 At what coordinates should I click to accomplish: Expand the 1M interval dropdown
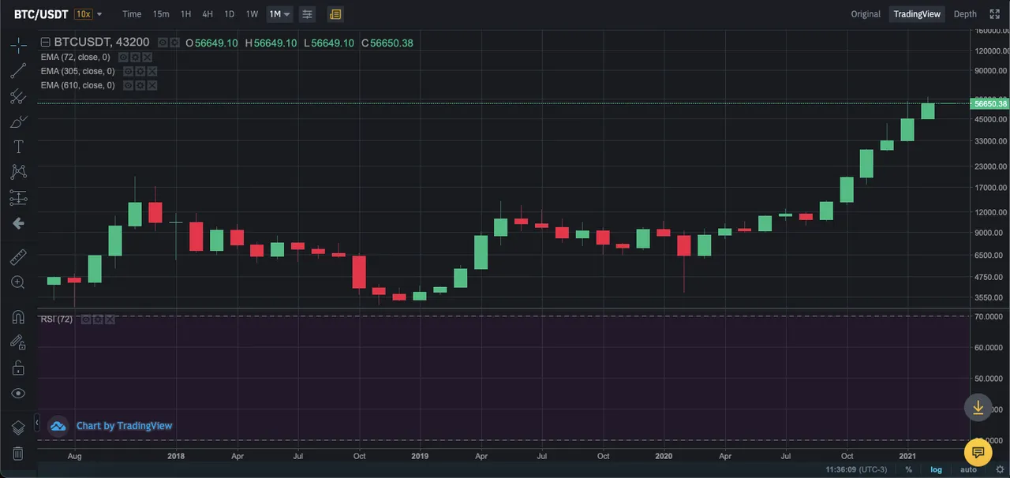point(286,14)
